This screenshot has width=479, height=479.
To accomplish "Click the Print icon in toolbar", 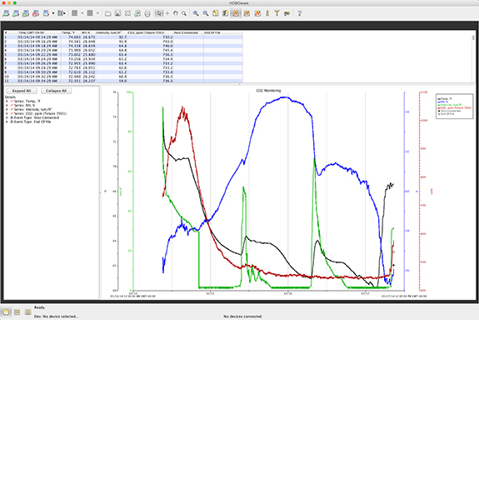I will pyautogui.click(x=147, y=13).
